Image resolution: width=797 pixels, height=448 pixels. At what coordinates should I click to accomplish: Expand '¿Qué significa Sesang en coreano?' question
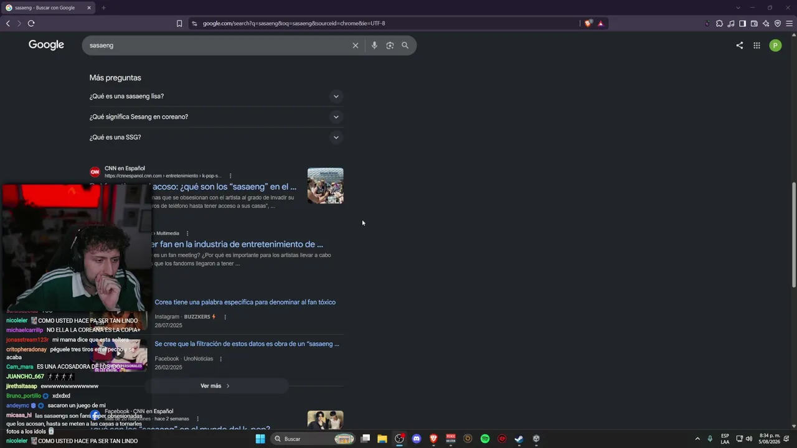pos(216,117)
